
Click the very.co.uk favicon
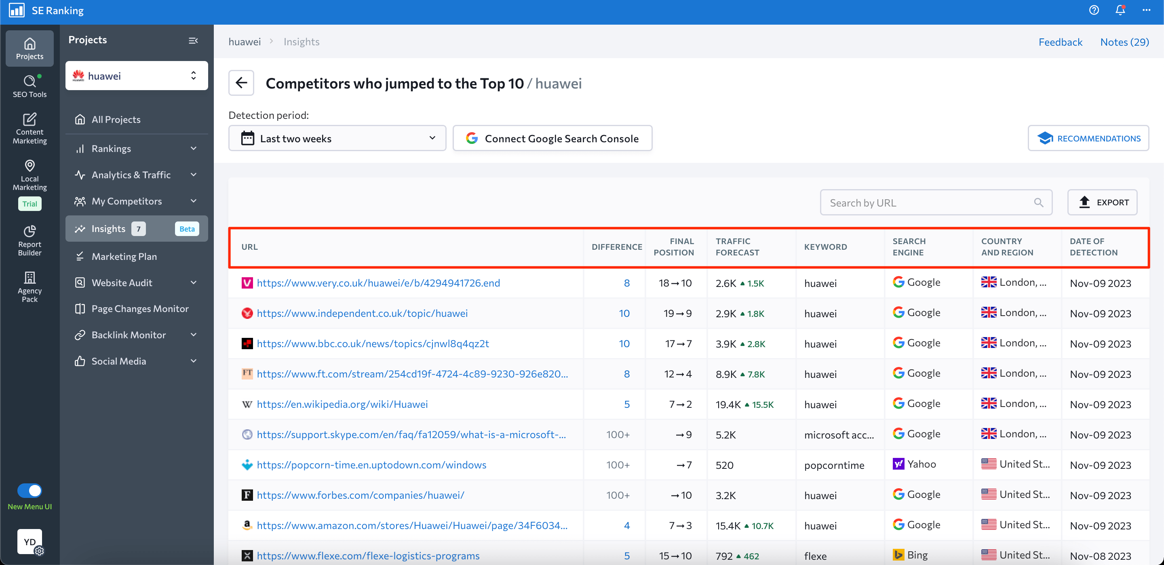(247, 283)
